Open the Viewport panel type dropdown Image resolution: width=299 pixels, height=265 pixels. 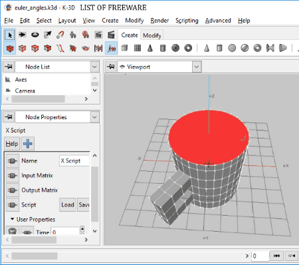click(197, 67)
